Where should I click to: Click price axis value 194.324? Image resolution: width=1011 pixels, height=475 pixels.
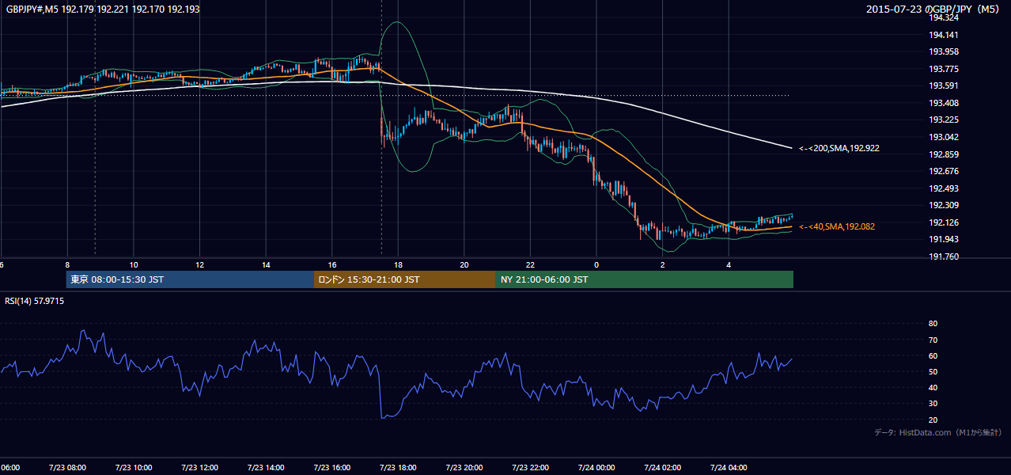pos(944,17)
